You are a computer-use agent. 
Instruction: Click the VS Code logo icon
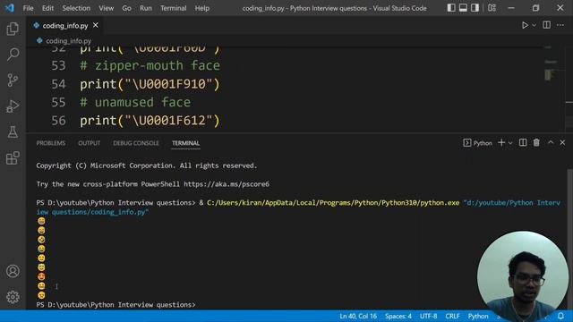(x=10, y=8)
